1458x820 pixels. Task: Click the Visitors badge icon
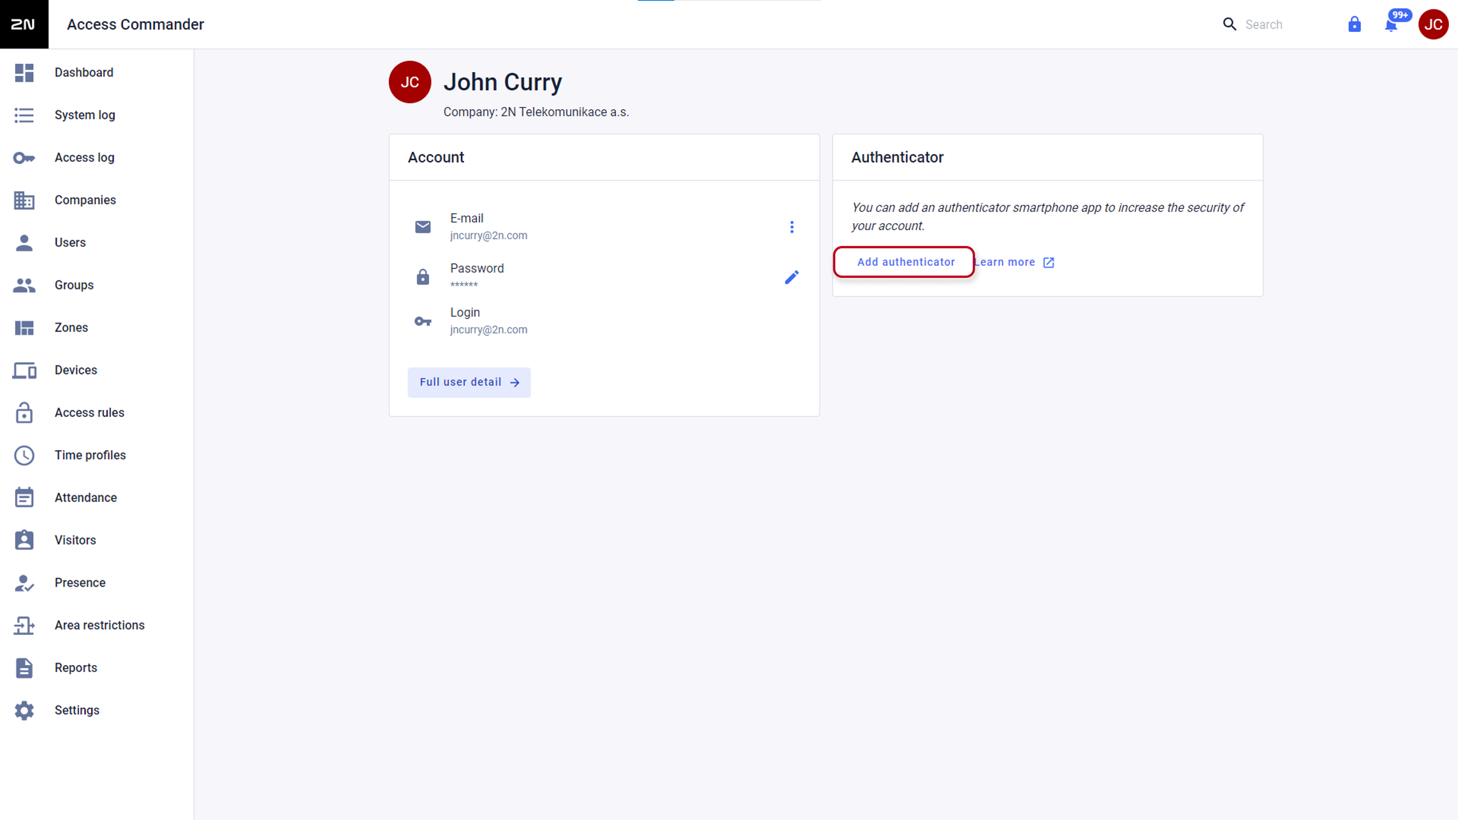(x=24, y=540)
